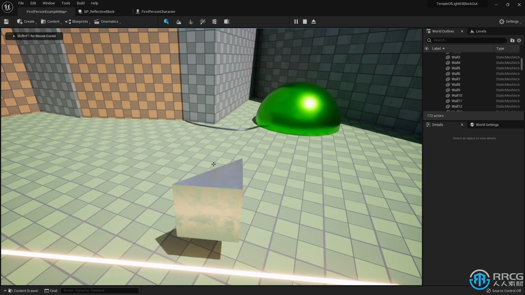
Task: Click the Unreal Engine logo icon
Action: coord(7,7)
